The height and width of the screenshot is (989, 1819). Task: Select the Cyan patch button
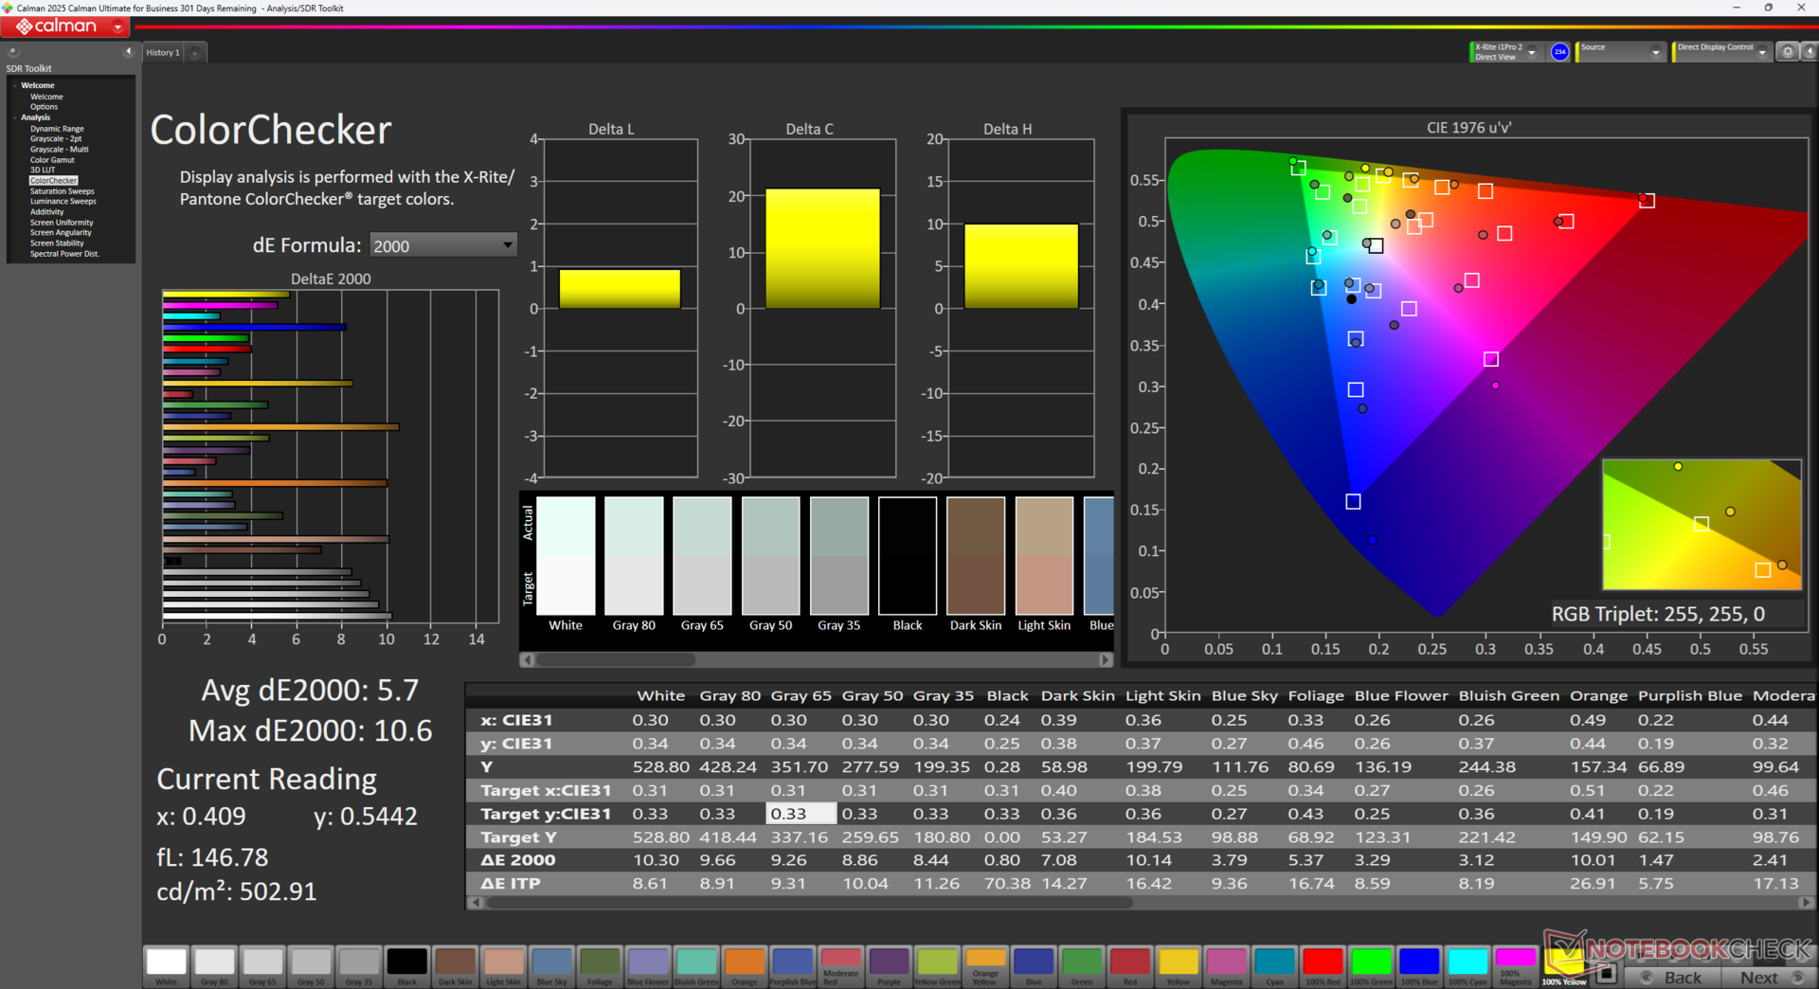[1275, 966]
